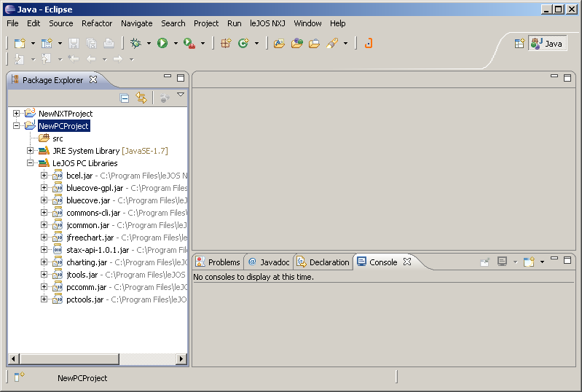Screen dimensions: 582x392
Task: Collapse the NewPCProject tree node
Action: (x=16, y=125)
